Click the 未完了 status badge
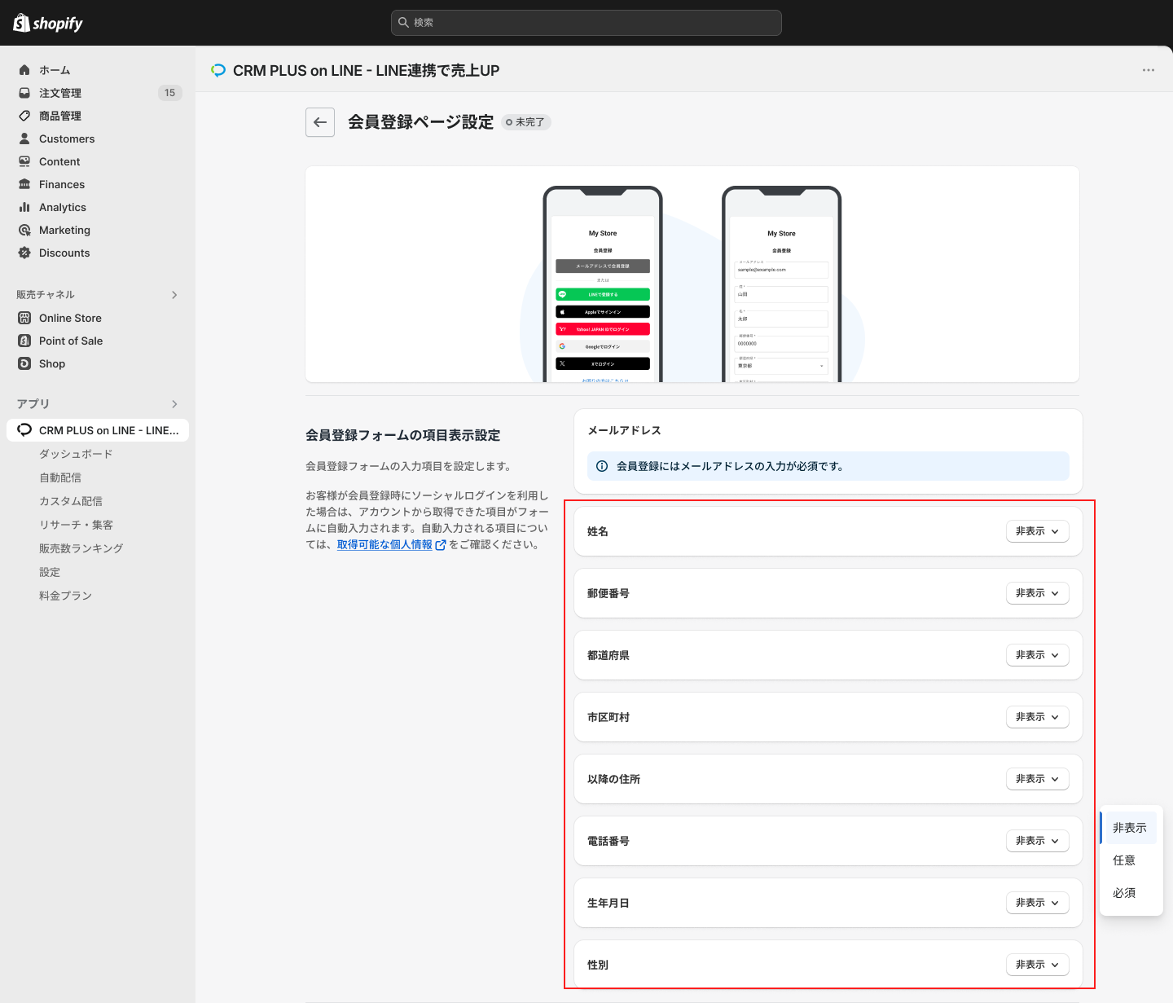 (x=525, y=122)
